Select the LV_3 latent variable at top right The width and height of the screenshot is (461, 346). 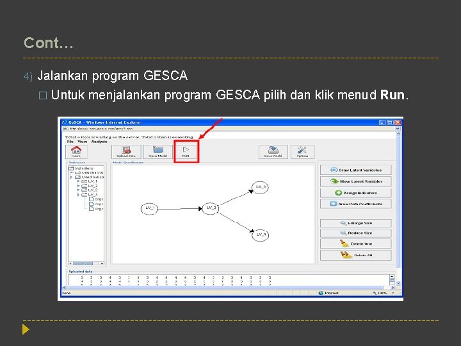pyautogui.click(x=260, y=187)
